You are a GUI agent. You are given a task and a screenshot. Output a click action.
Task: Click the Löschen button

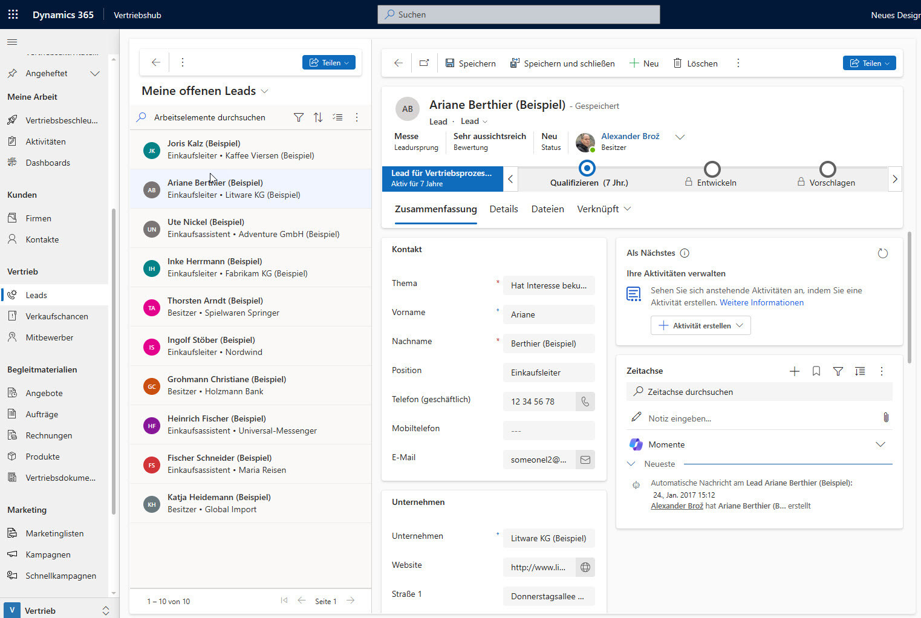[695, 63]
